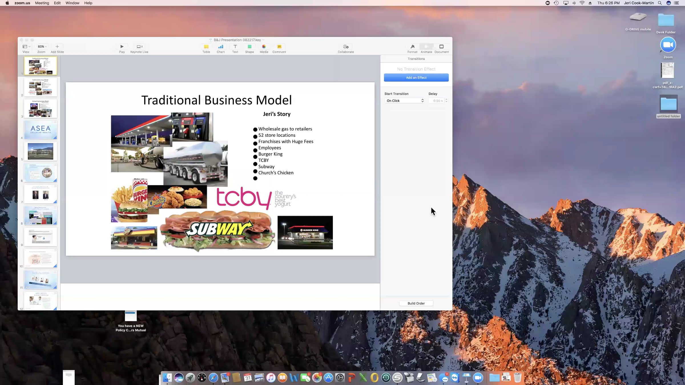The image size is (685, 385).
Task: Open the Media browser icon
Action: [264, 46]
